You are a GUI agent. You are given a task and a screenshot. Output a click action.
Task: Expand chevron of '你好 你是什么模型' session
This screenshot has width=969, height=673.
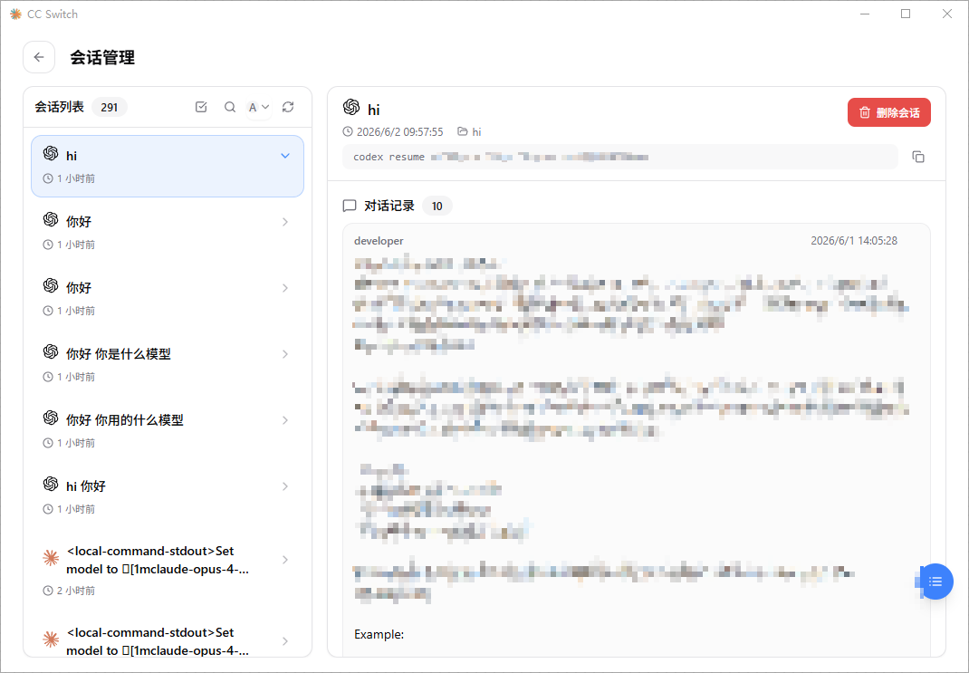click(285, 354)
